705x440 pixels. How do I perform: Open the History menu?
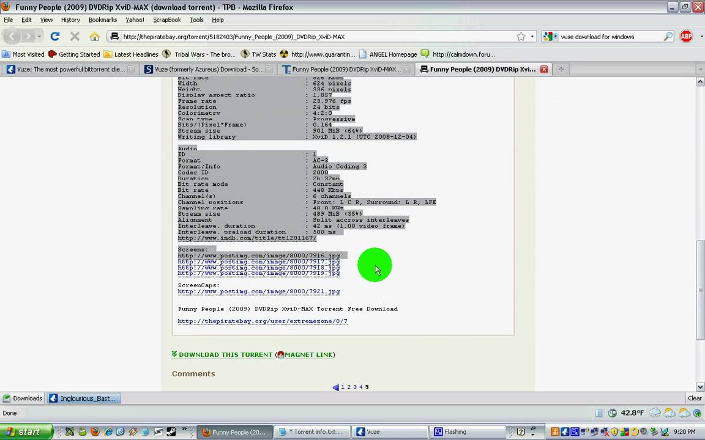(x=70, y=20)
